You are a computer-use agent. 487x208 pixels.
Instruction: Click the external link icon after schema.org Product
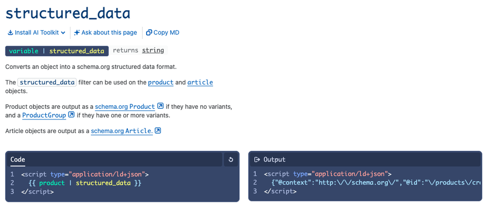point(160,106)
